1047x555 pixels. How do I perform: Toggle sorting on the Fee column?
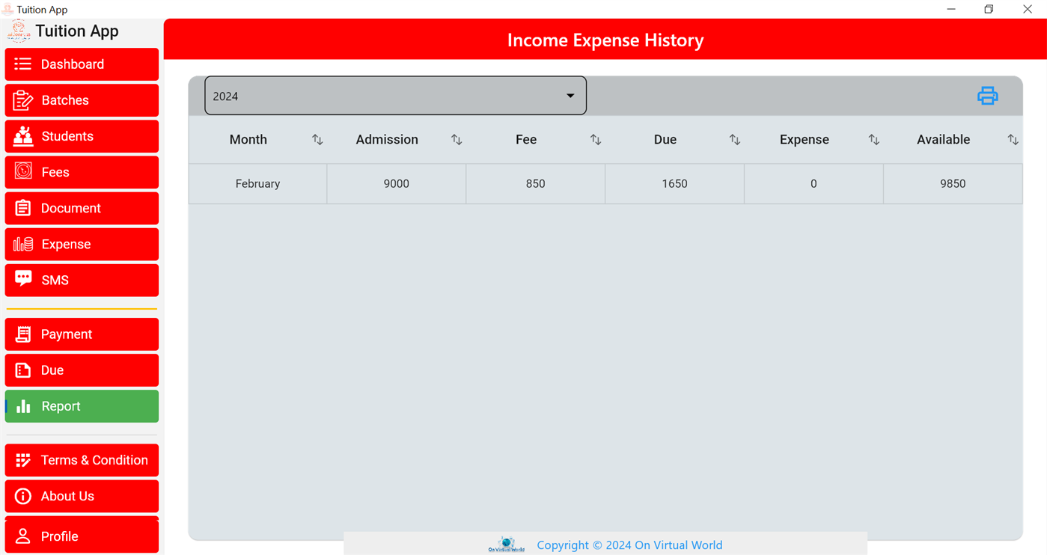[595, 139]
